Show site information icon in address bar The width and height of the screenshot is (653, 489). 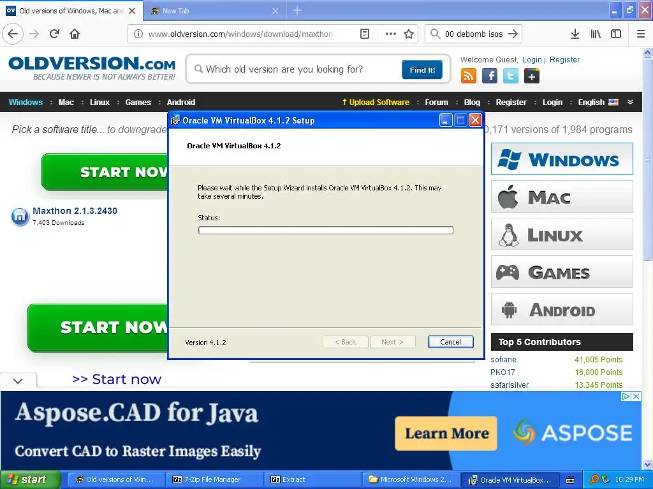click(138, 34)
